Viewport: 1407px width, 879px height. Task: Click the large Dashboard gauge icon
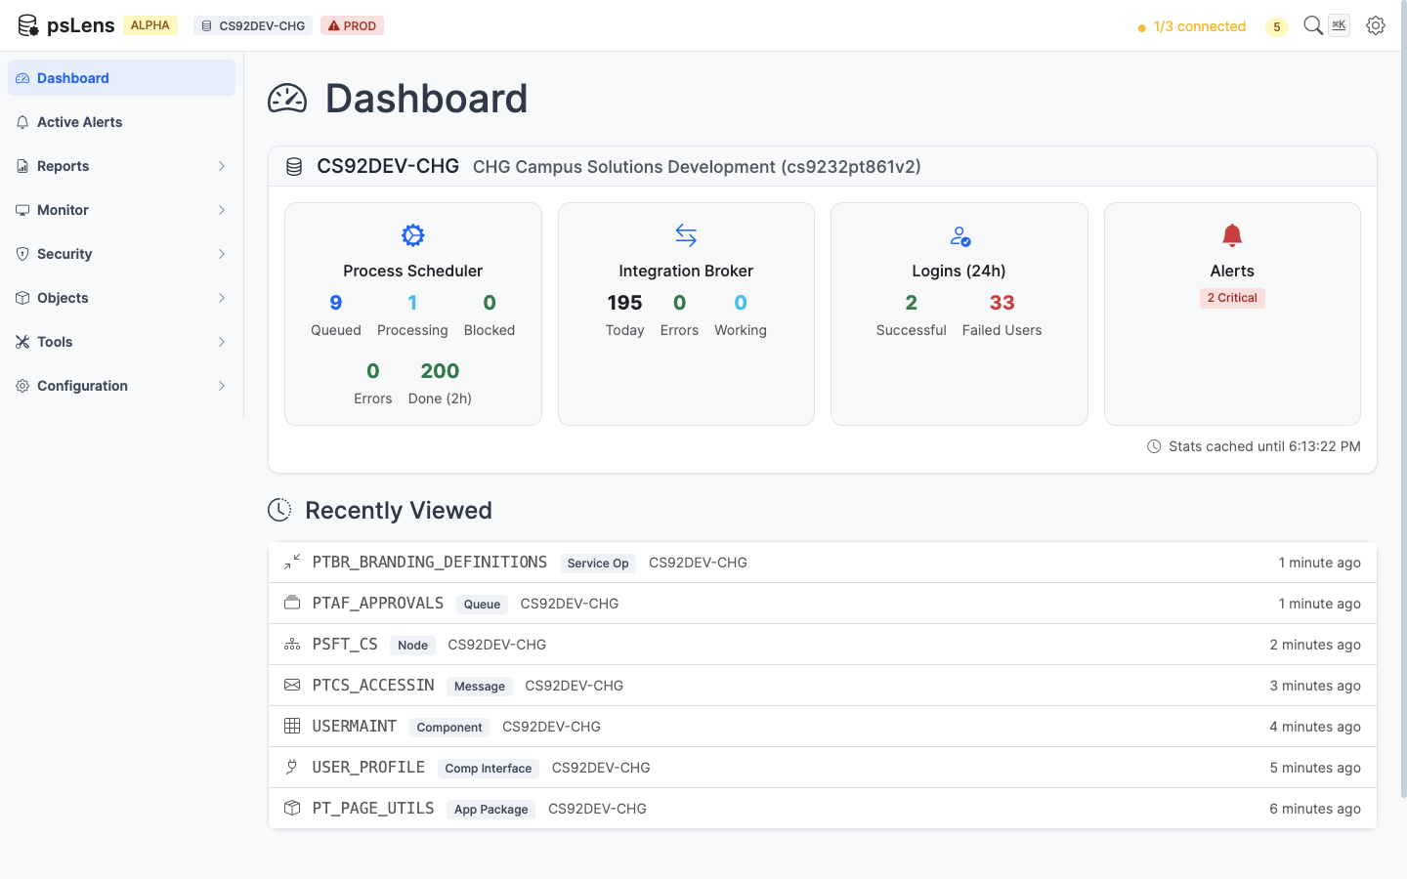[x=287, y=99]
